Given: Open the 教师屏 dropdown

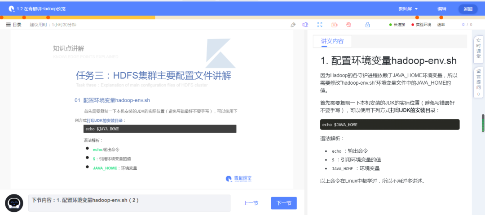Looking at the screenshot, I should pos(408,9).
